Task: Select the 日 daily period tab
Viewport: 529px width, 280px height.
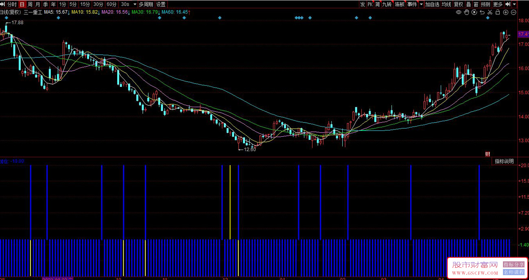Action: [22, 4]
